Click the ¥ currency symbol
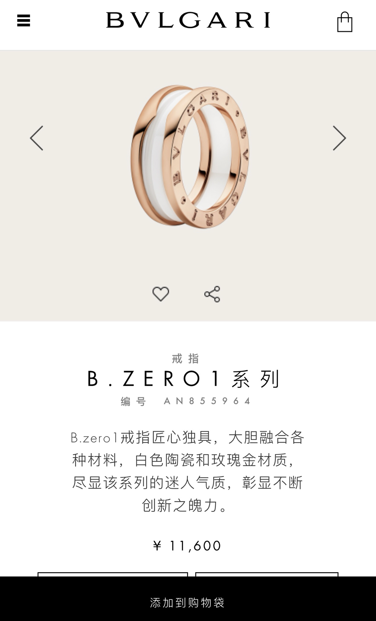This screenshot has height=621, width=376. (157, 546)
